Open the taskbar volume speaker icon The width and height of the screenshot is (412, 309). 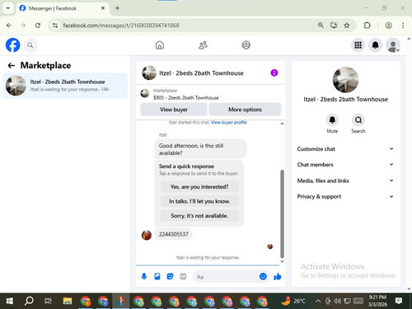click(x=337, y=301)
